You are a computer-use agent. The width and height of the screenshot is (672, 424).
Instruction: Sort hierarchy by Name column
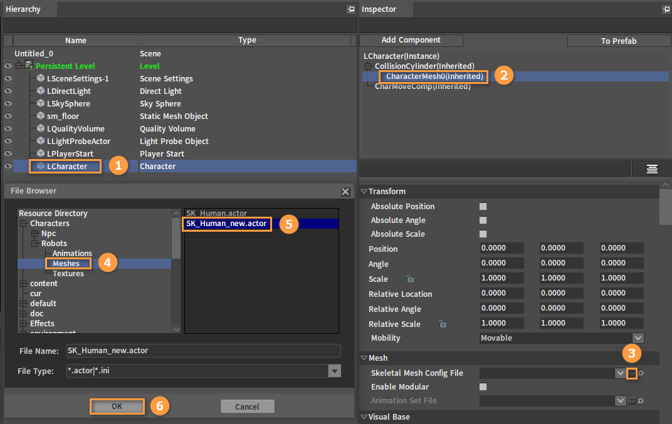tap(76, 40)
